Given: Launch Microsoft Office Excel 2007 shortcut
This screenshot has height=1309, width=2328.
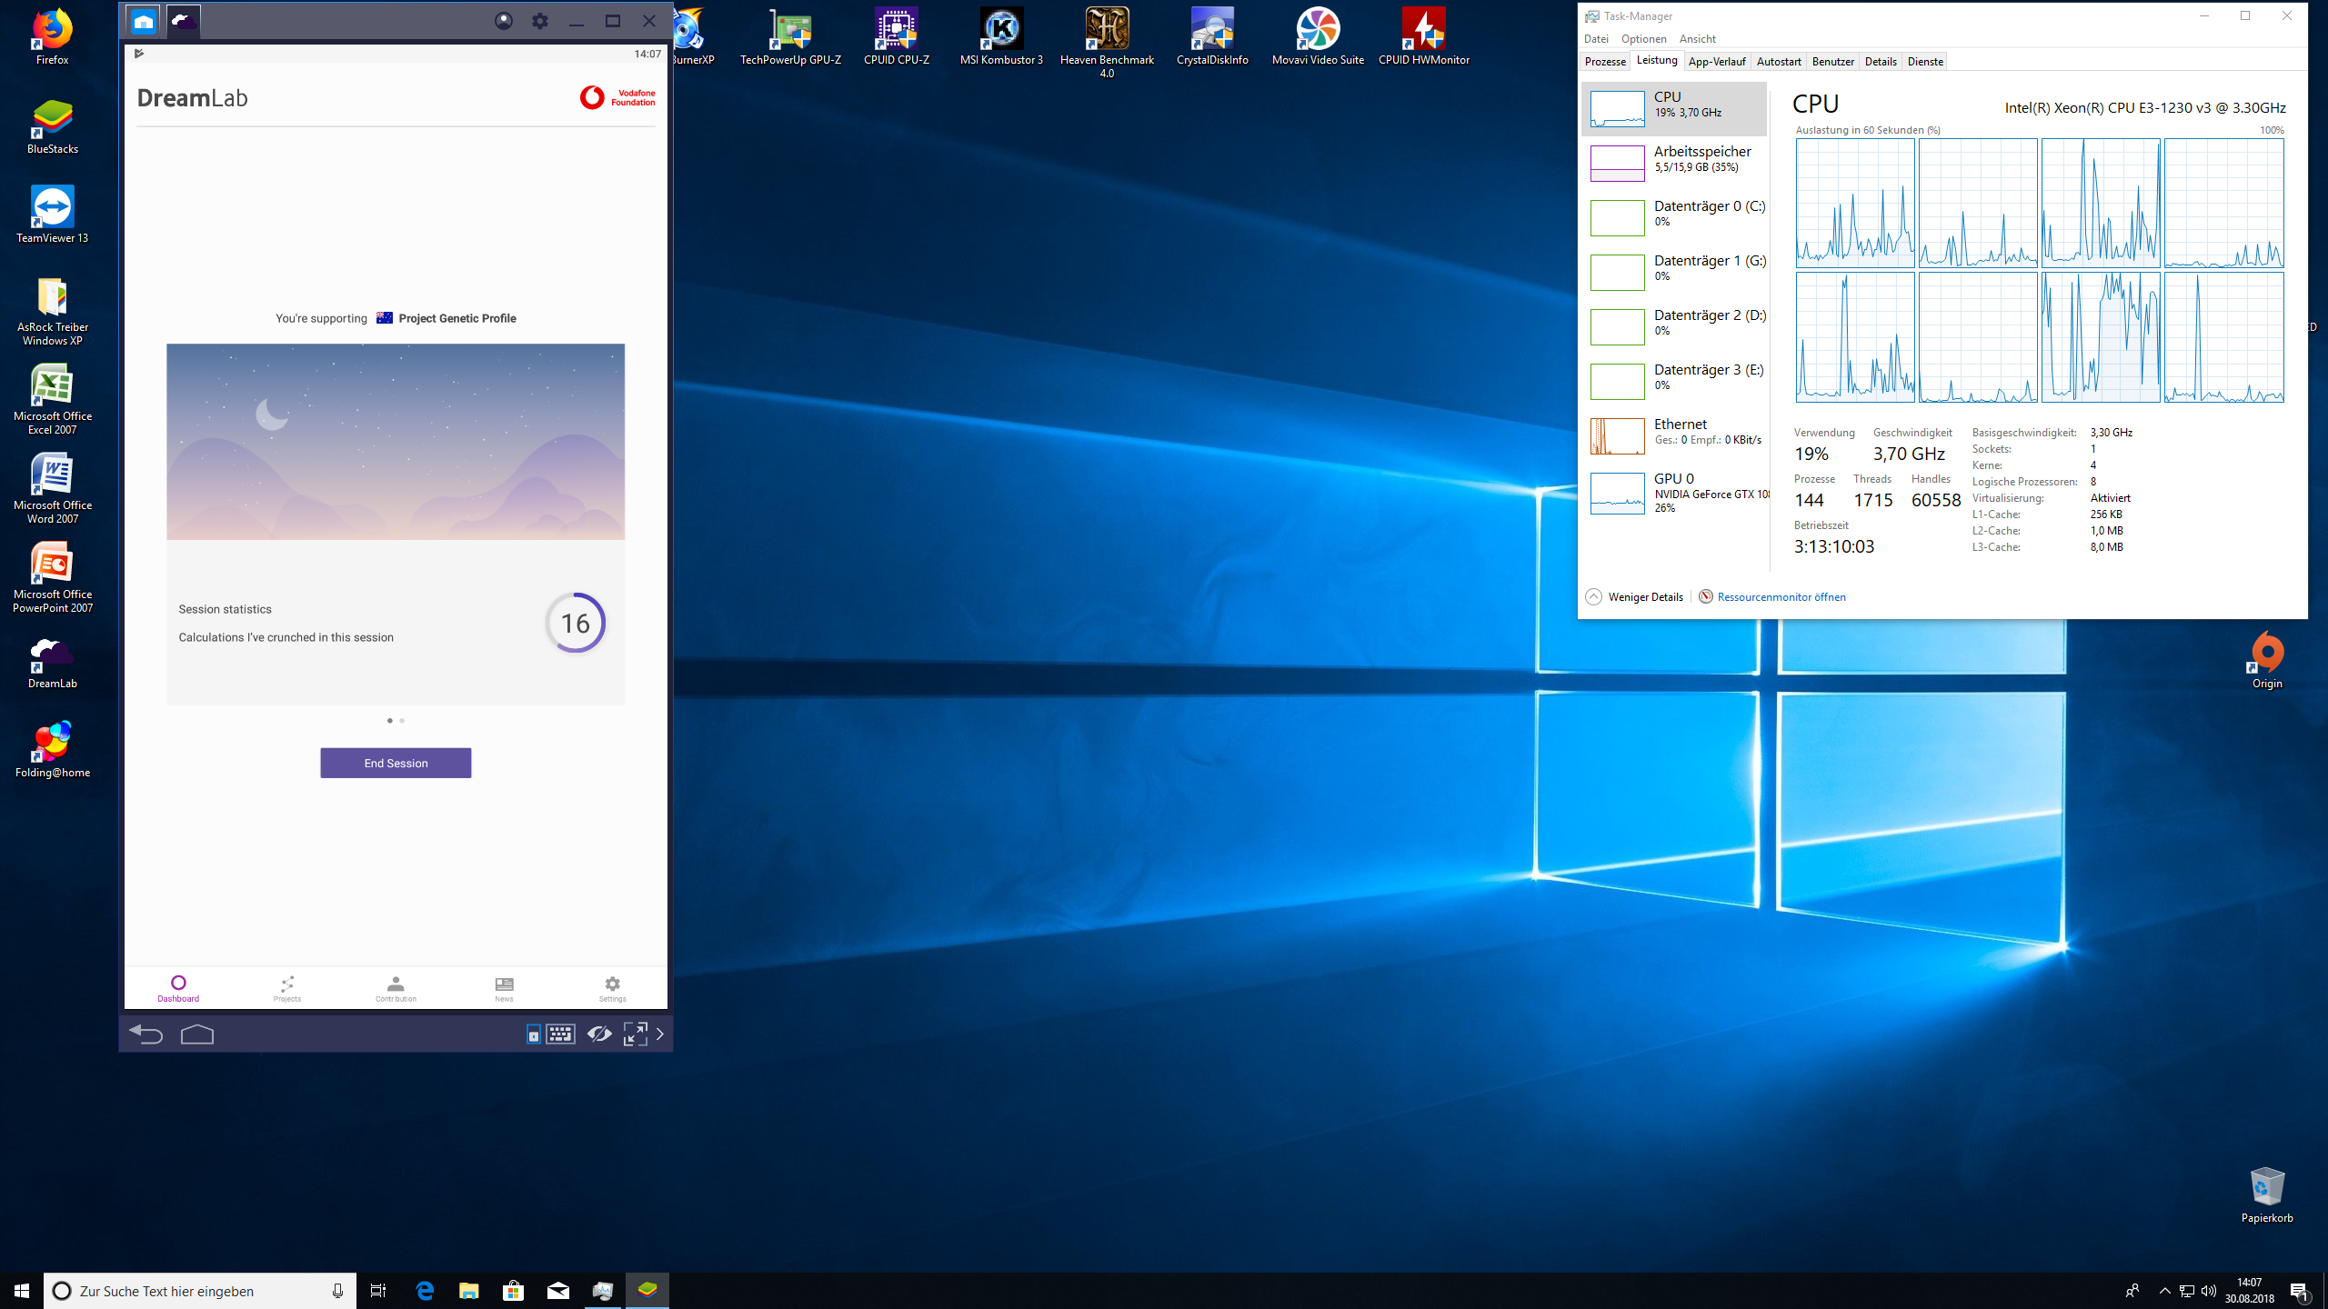Looking at the screenshot, I should 52,400.
